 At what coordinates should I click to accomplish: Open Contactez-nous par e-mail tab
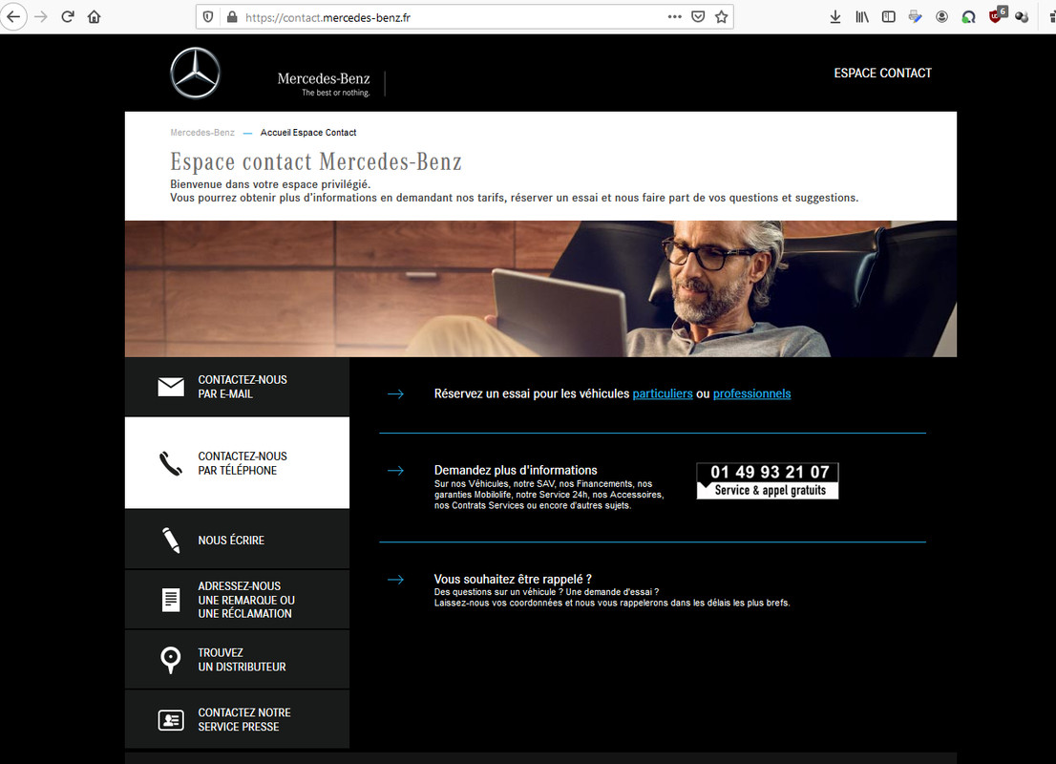[x=237, y=387]
